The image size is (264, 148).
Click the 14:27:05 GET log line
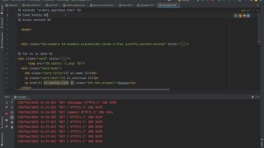coord(60,141)
